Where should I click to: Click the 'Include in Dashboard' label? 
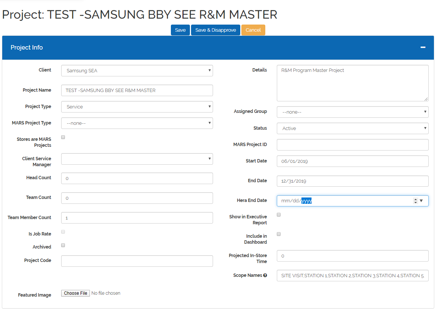coord(255,239)
